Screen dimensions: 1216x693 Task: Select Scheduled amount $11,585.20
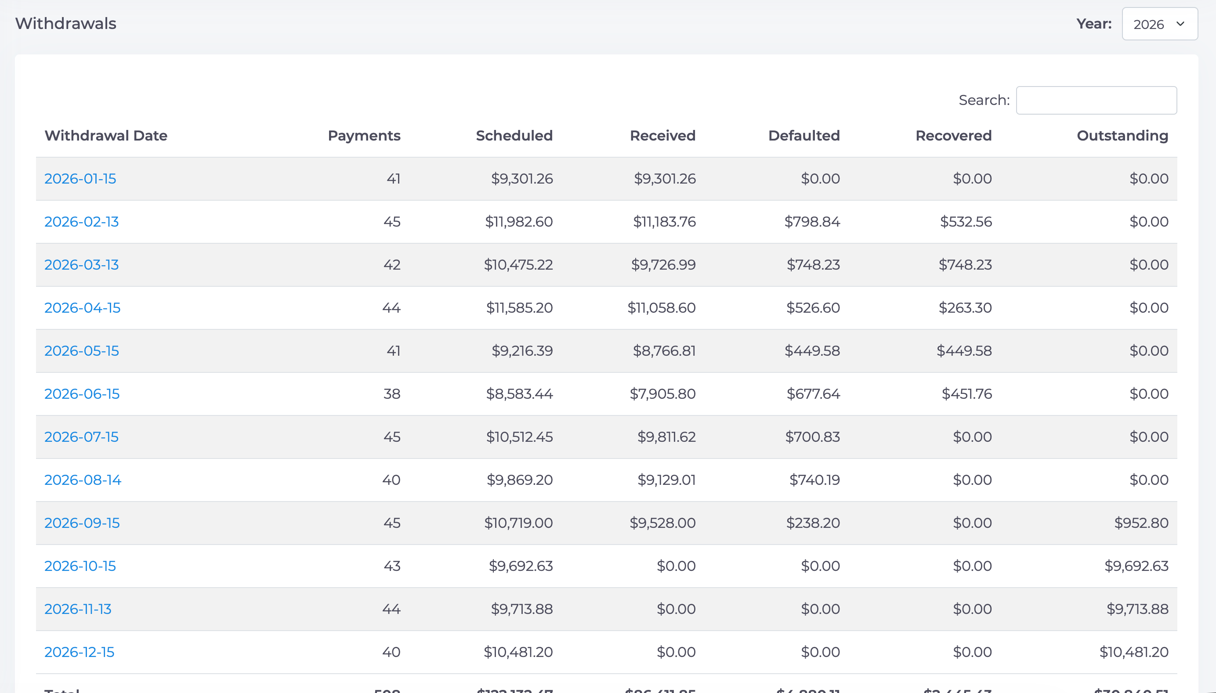[x=519, y=307]
